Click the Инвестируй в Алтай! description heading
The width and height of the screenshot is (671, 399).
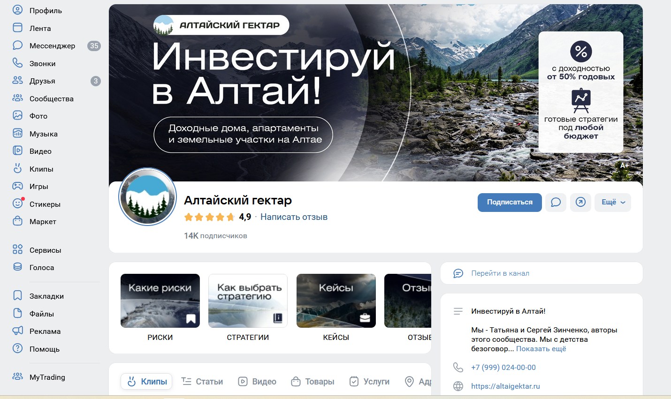(x=508, y=311)
